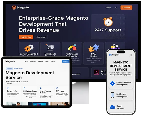Click the orange Copplice button
142x115 pixels.
tap(126, 8)
